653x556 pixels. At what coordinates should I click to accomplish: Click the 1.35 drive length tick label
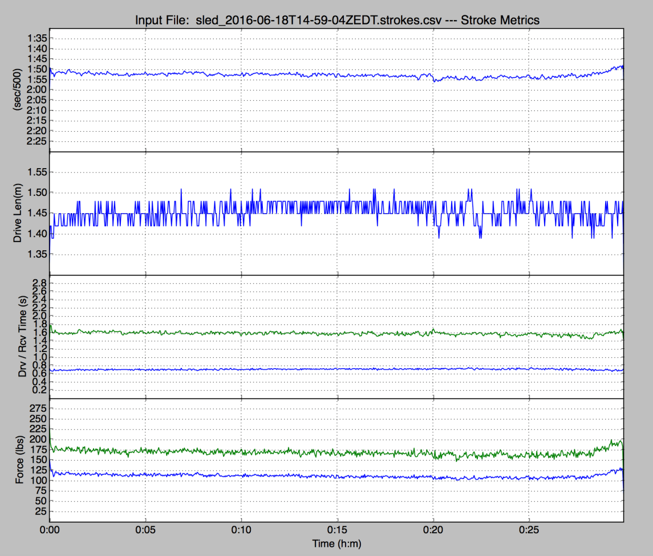coord(36,254)
